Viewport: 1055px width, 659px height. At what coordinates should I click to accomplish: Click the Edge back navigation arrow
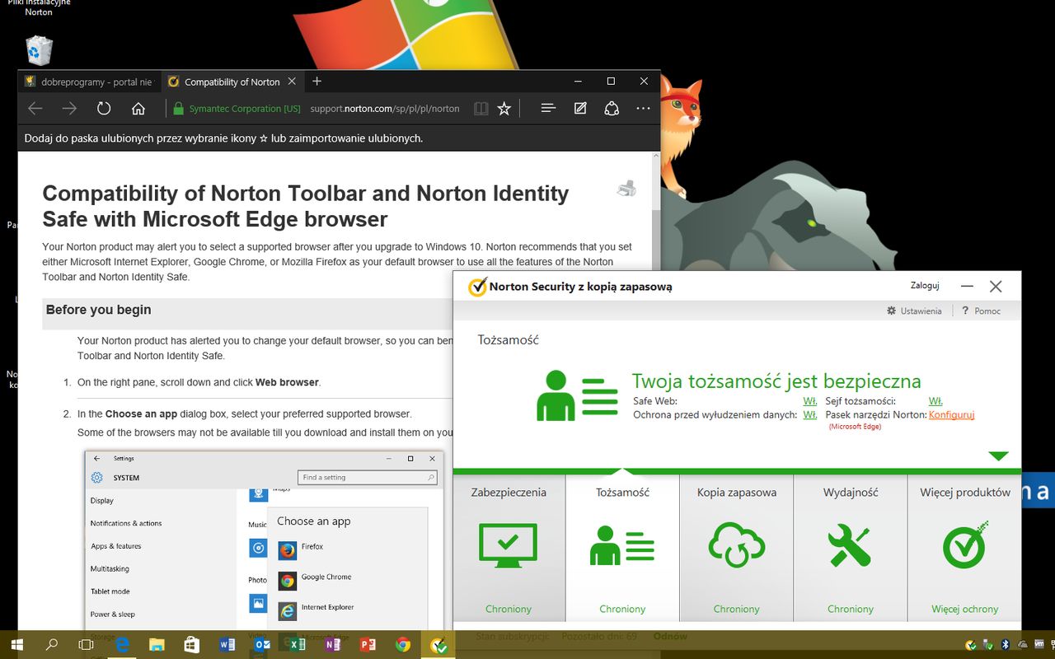point(35,108)
